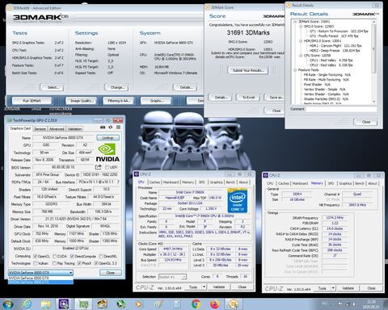Click the 3DMark Score window title icon

pyautogui.click(x=208, y=7)
